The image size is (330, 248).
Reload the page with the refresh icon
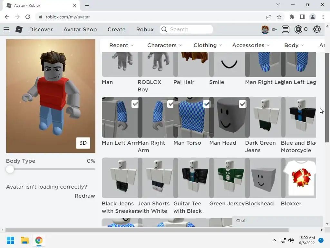(x=28, y=17)
